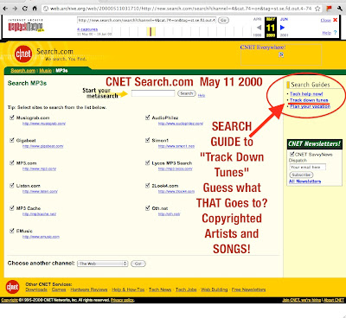The height and width of the screenshot is (318, 346).
Task: Click the newsletter email input field
Action: point(307,167)
